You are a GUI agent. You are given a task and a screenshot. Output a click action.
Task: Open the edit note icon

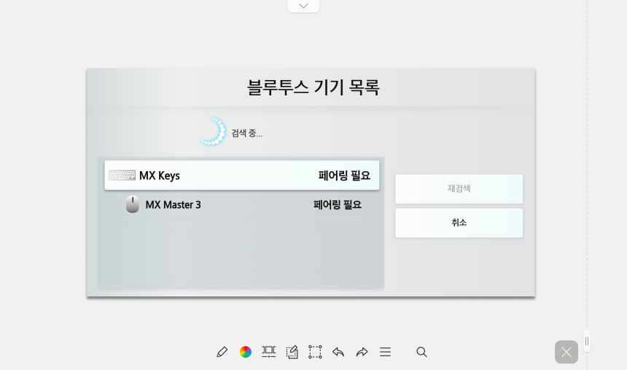[292, 352]
